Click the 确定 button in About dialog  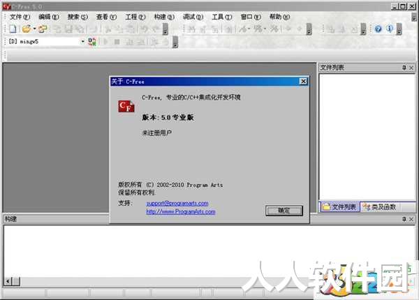[x=284, y=211]
